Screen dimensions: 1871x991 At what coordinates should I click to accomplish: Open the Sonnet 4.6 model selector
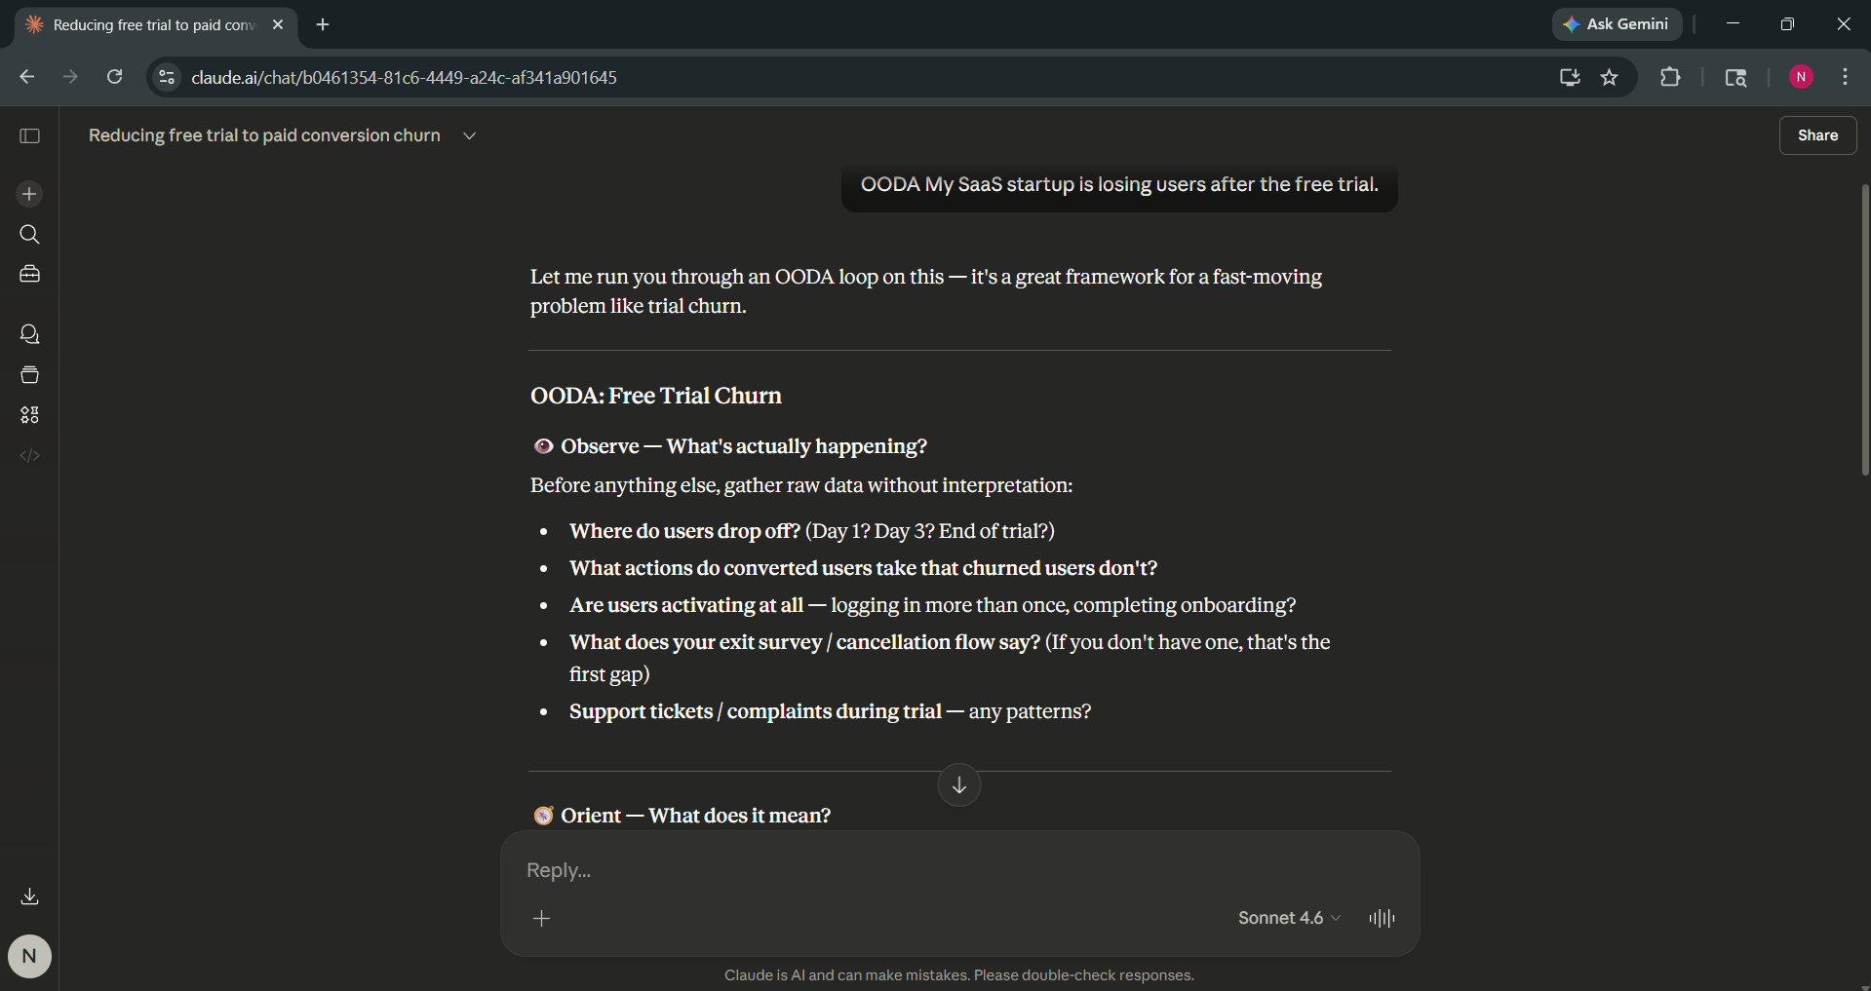(1288, 918)
